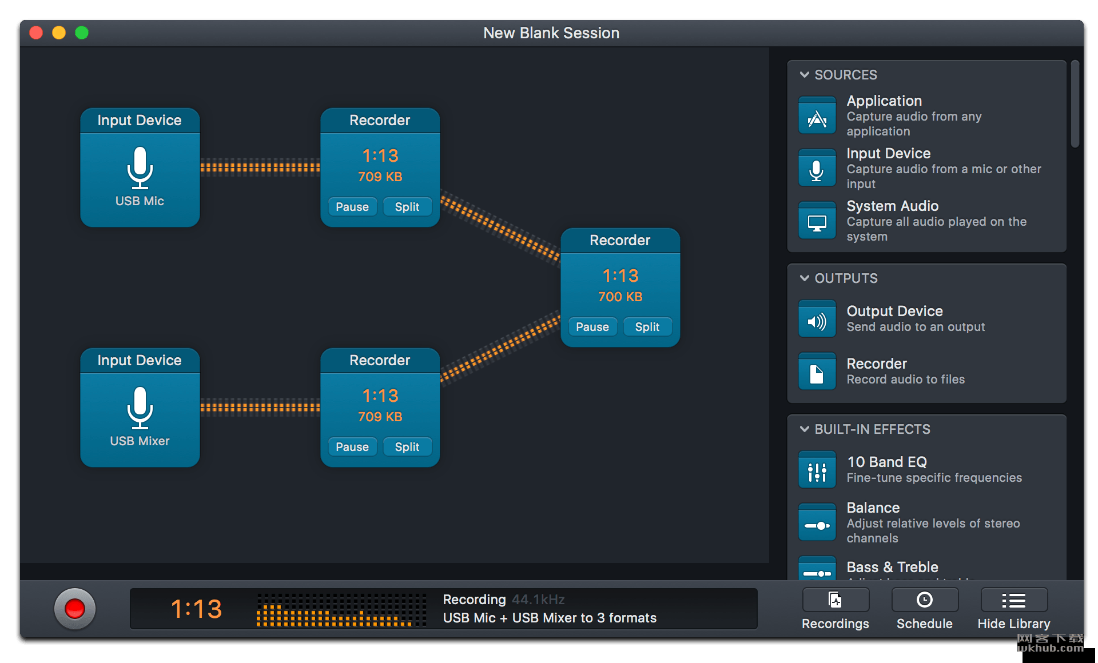Click the 'Fine-tune specific frequencies' description
This screenshot has width=1098, height=663.
pyautogui.click(x=934, y=478)
